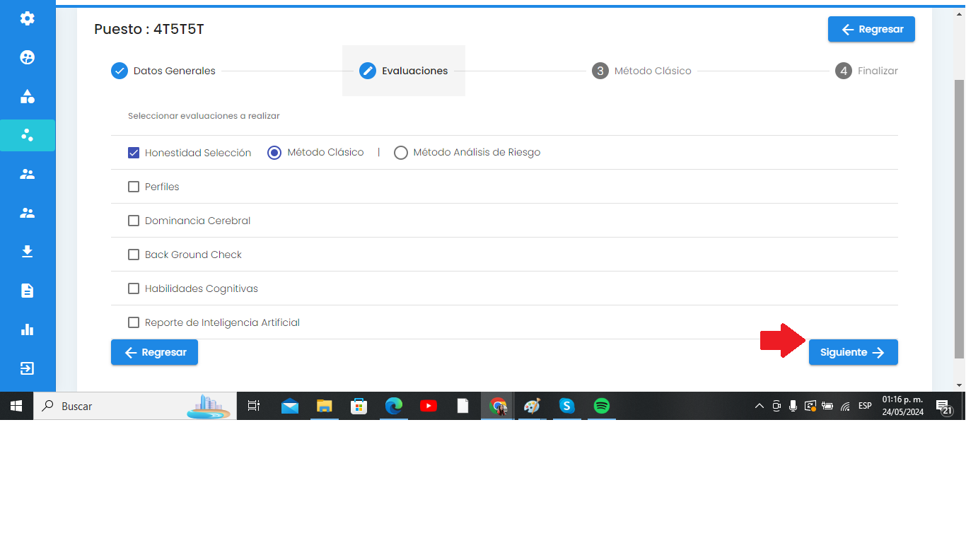Open the bar chart reports icon
The width and height of the screenshot is (966, 543).
[x=28, y=329]
